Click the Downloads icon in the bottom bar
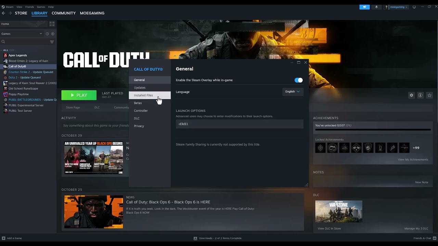 point(195,238)
